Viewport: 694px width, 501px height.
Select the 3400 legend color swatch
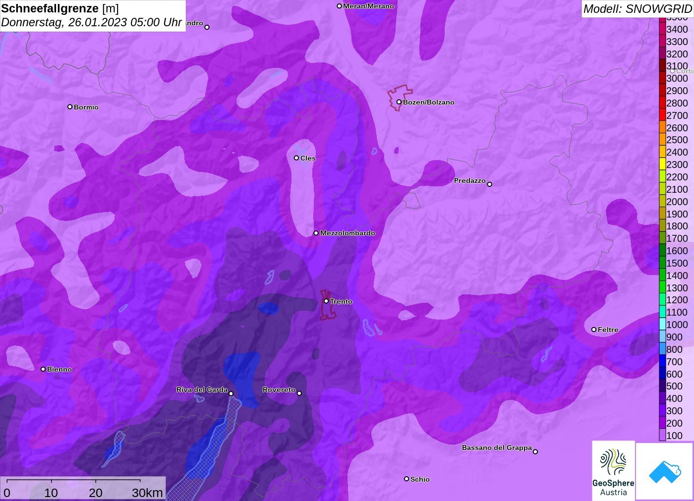(x=662, y=29)
